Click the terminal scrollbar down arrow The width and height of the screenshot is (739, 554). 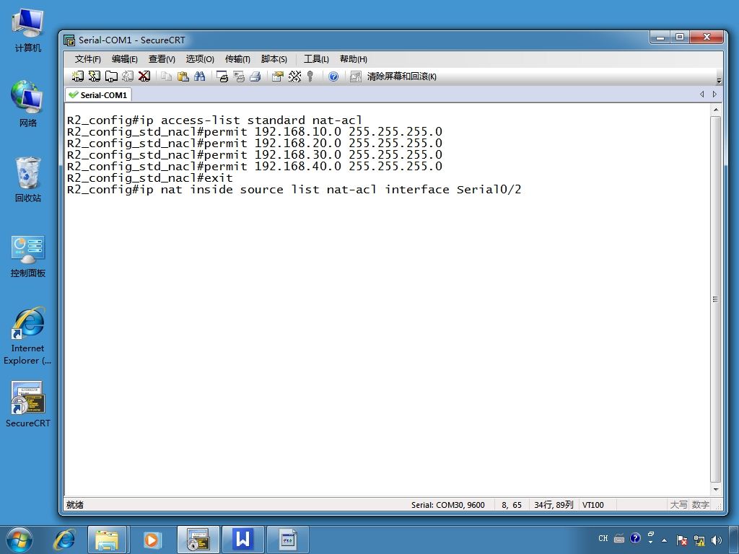(715, 490)
